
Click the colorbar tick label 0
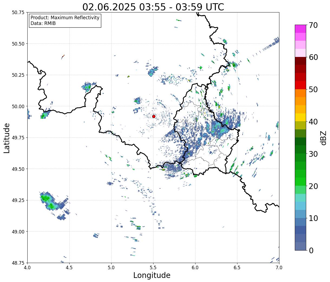coord(311,250)
